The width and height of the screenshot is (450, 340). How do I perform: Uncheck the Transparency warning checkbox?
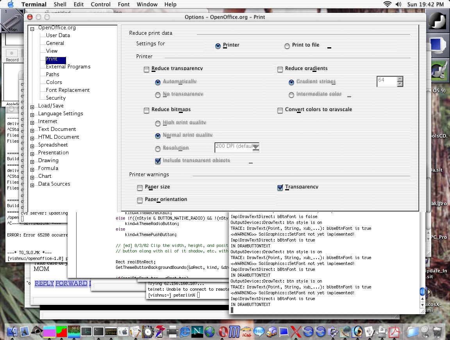[280, 188]
